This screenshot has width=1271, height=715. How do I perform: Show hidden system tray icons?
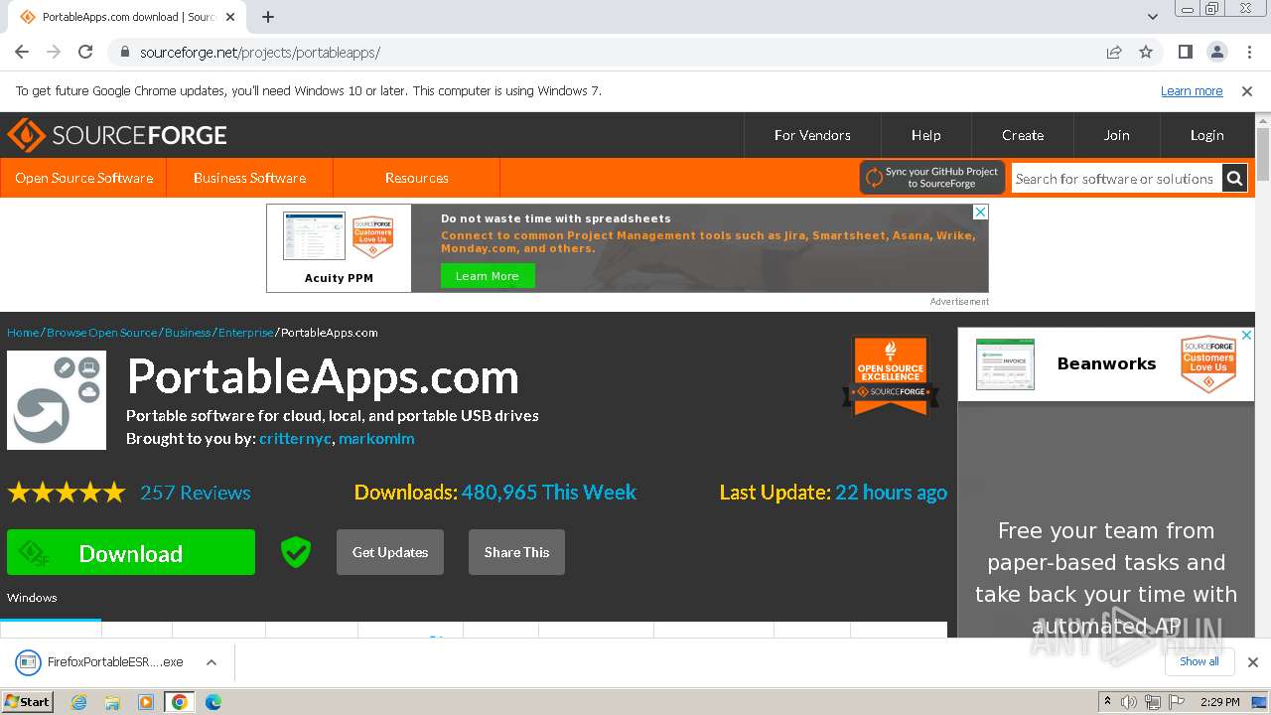tap(1107, 702)
